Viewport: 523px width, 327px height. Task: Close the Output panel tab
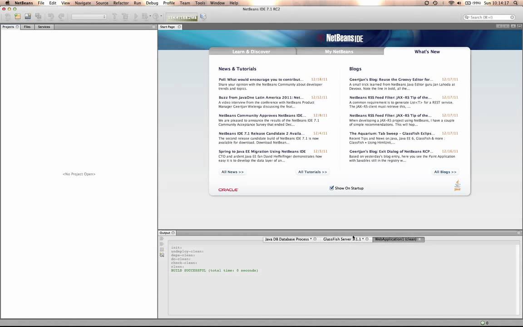(x=173, y=233)
